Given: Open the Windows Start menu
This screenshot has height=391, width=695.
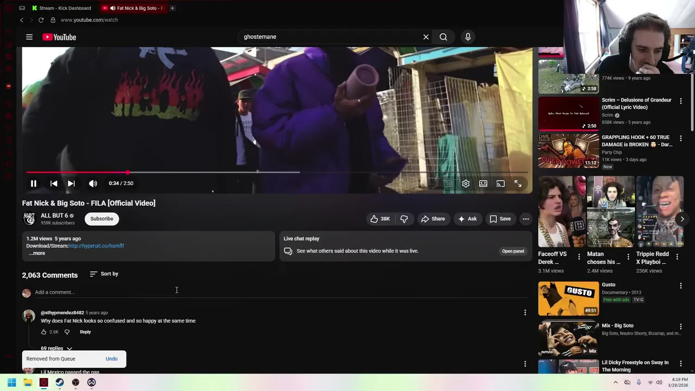Looking at the screenshot, I should 12,382.
